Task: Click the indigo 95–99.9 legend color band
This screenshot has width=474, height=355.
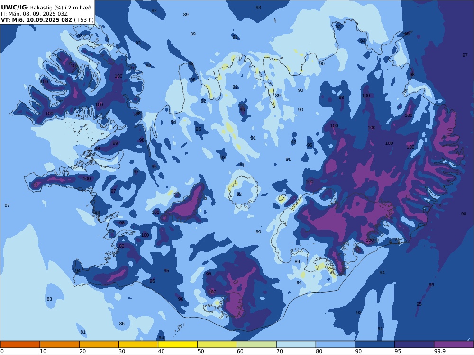Action: pyautogui.click(x=414, y=345)
